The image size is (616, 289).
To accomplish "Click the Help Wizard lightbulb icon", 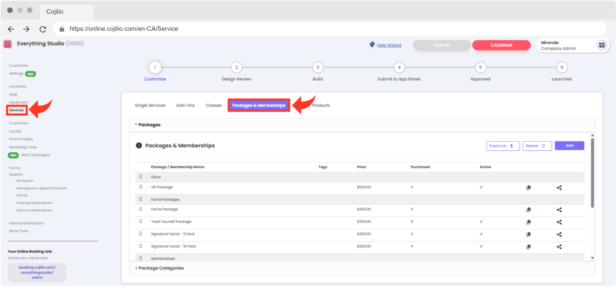I will (372, 45).
